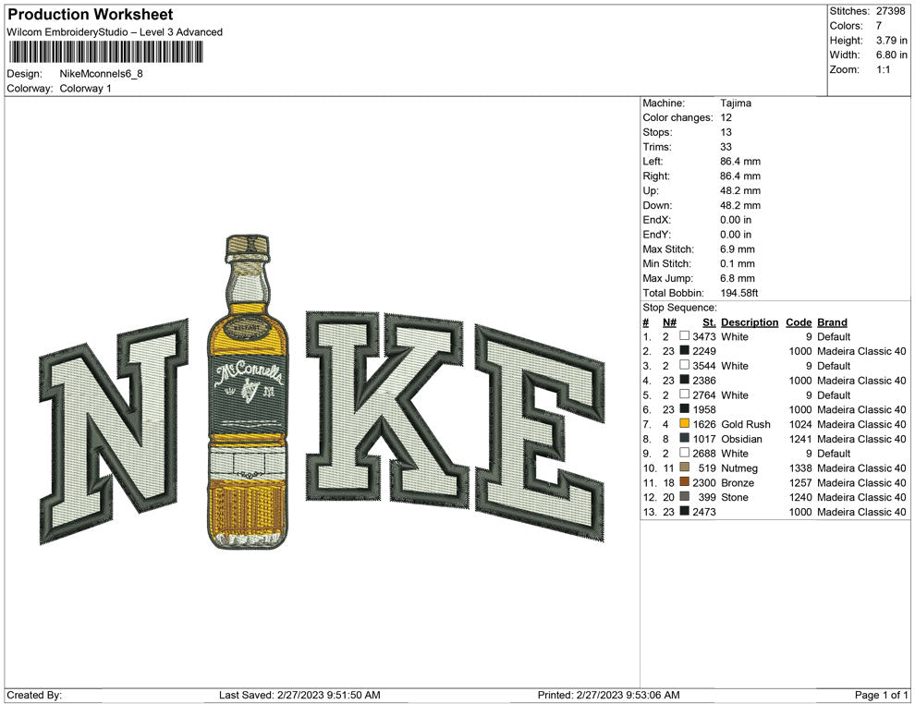
Task: Click the Description column header
Action: [750, 322]
